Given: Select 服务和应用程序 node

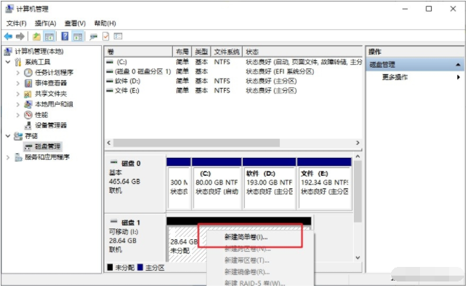Looking at the screenshot, I should point(47,157).
